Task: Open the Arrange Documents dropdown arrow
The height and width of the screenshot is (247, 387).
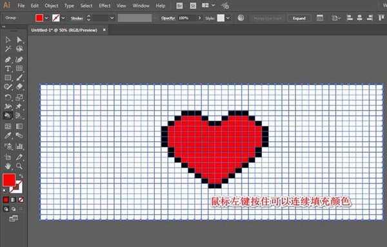Action: pos(213,5)
